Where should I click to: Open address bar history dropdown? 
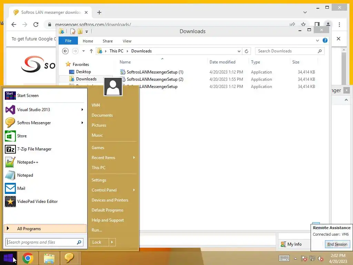point(239,51)
